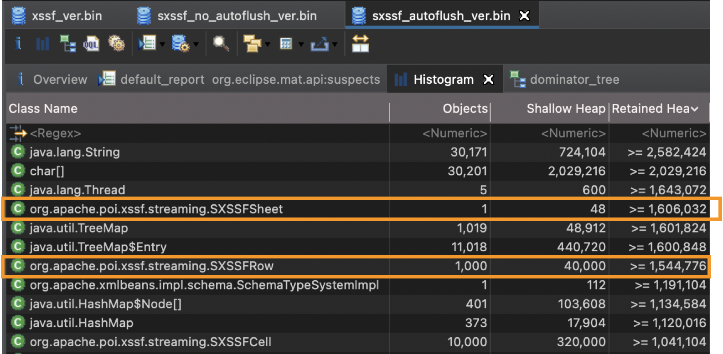Create a histogram via toolbar bar-chart icon
Viewport: 723px width, 354px height.
point(42,44)
